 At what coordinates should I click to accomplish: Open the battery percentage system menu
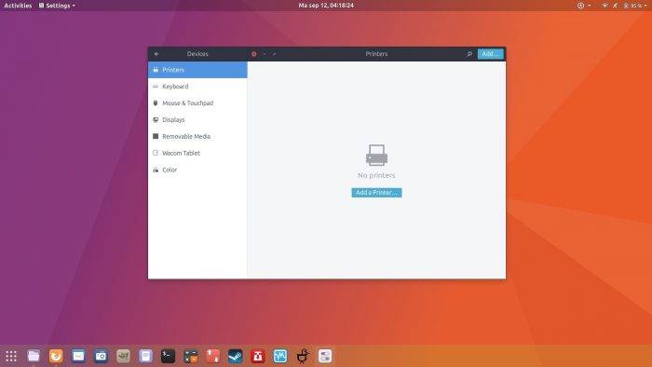click(635, 6)
